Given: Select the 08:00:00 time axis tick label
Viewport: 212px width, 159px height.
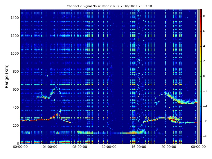Looking at the screenshot, I should click(80, 147).
